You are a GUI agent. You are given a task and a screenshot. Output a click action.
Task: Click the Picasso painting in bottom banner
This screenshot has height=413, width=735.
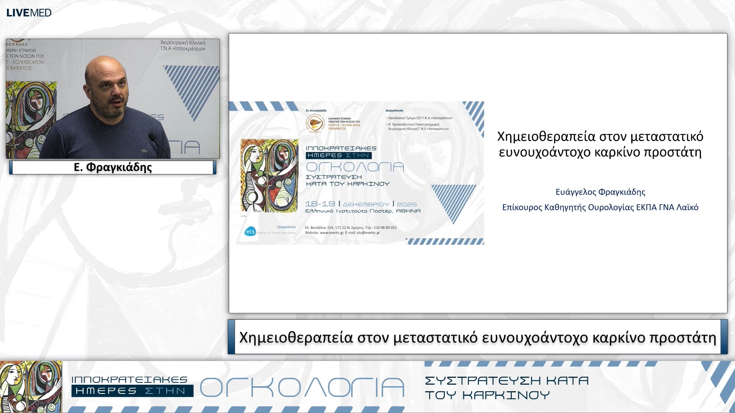pyautogui.click(x=31, y=386)
